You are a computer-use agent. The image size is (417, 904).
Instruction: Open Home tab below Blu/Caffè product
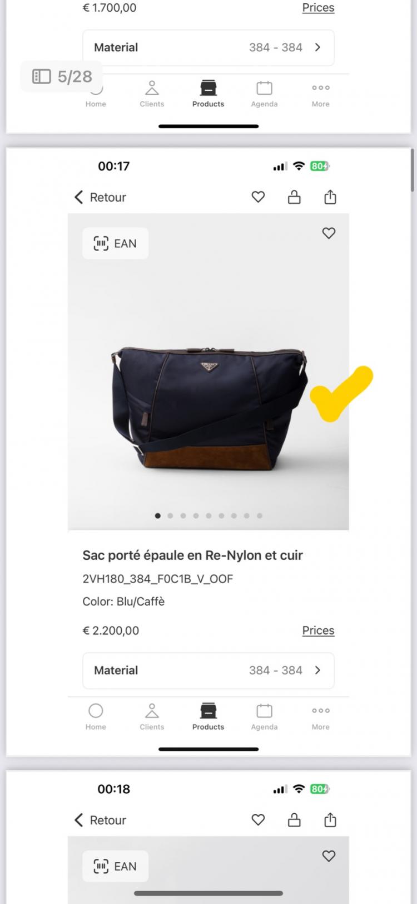point(96,716)
